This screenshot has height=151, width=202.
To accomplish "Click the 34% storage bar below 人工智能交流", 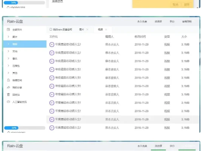I will tap(25, 128).
